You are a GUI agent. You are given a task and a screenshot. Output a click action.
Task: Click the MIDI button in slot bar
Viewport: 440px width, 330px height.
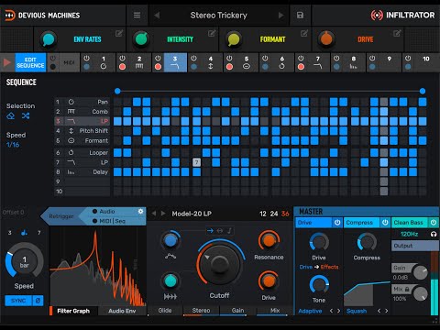pyautogui.click(x=69, y=62)
